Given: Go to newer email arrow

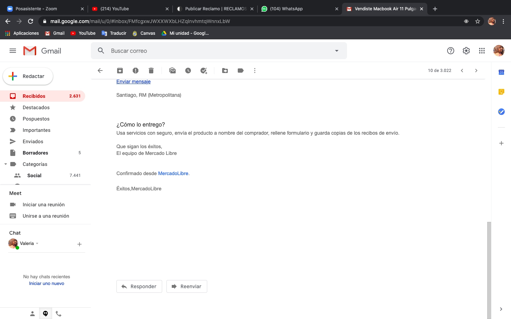Looking at the screenshot, I should click(x=462, y=71).
